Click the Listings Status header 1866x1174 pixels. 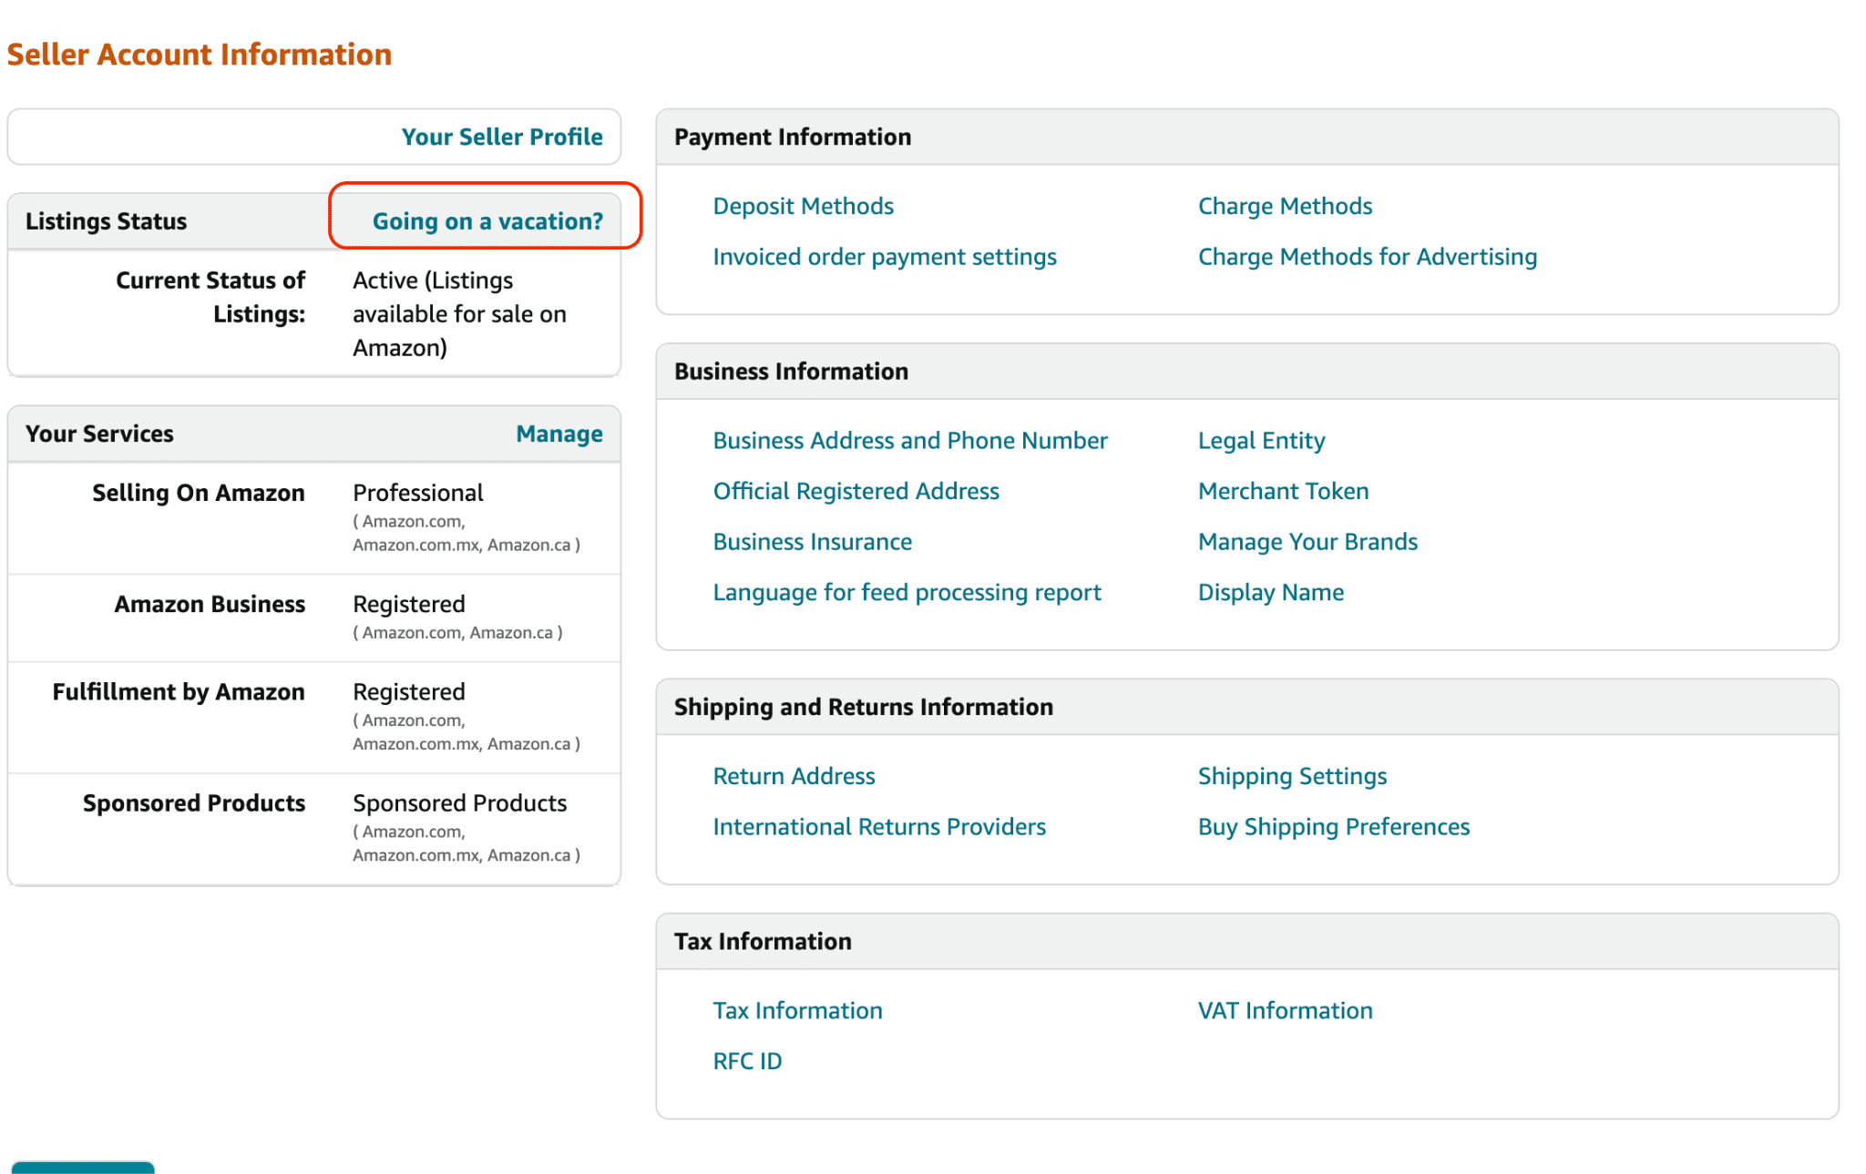106,221
